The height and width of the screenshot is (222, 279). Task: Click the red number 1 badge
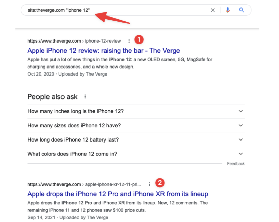click(139, 40)
